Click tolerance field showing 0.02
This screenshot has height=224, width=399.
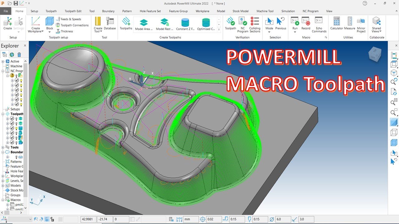tap(214, 219)
